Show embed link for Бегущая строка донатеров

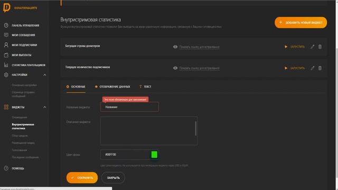[200, 47]
